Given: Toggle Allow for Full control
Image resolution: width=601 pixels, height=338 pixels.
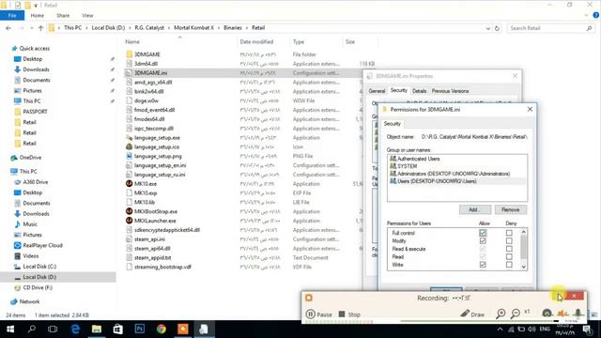Looking at the screenshot, I should pyautogui.click(x=483, y=233).
